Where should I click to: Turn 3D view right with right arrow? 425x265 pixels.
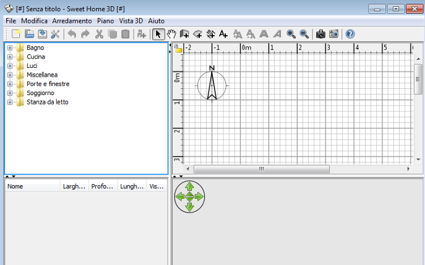point(199,196)
